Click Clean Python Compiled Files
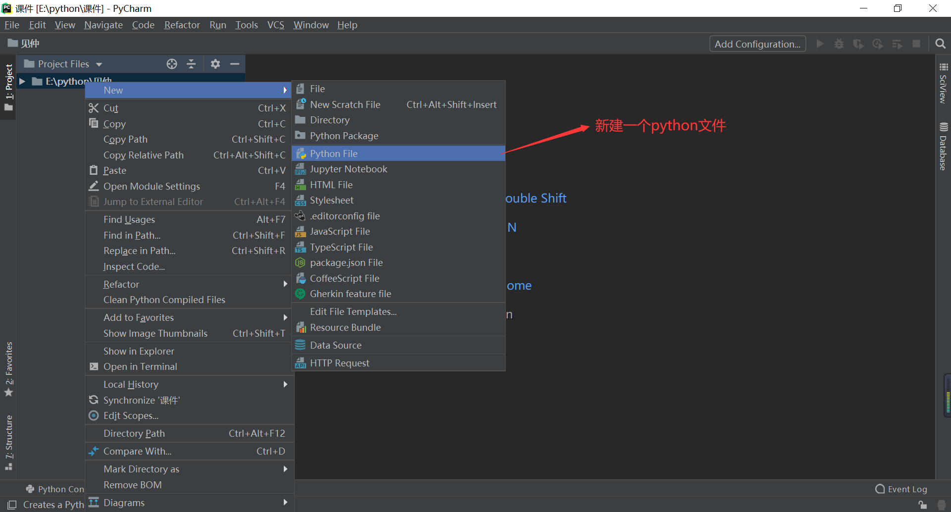The height and width of the screenshot is (512, 951). pos(189,300)
